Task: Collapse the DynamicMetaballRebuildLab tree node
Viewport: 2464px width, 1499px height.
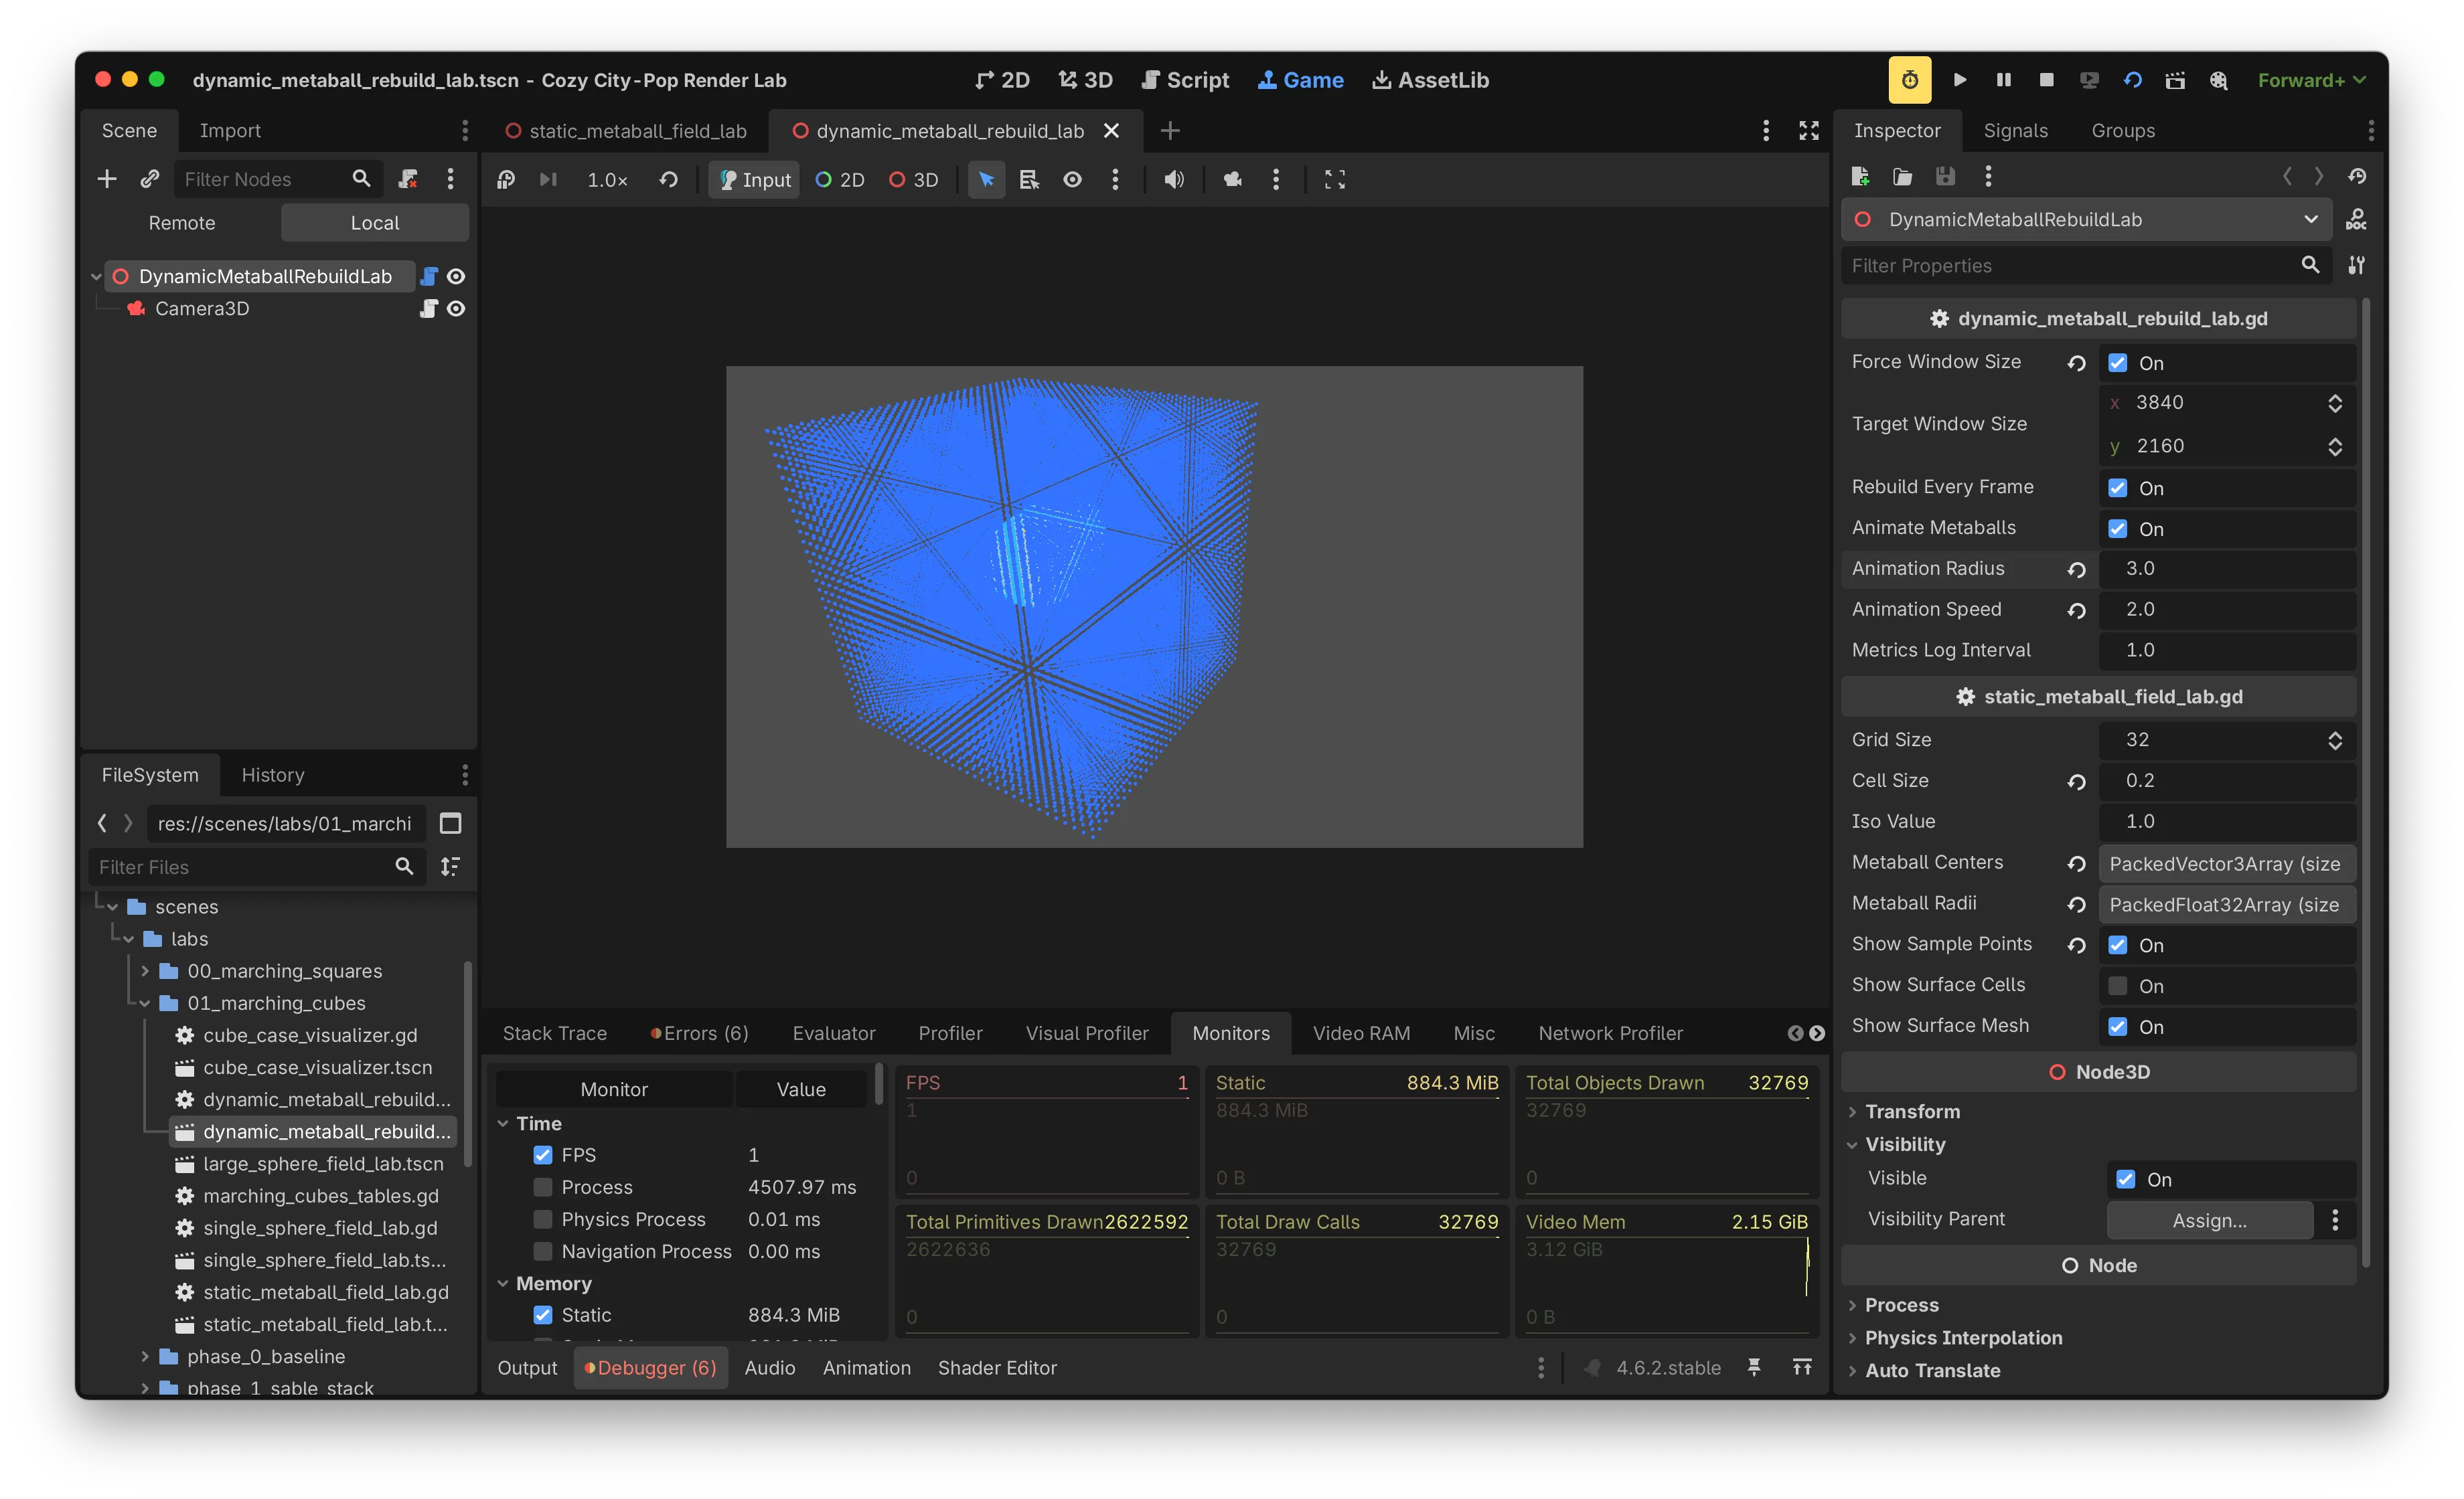Action: (96, 277)
